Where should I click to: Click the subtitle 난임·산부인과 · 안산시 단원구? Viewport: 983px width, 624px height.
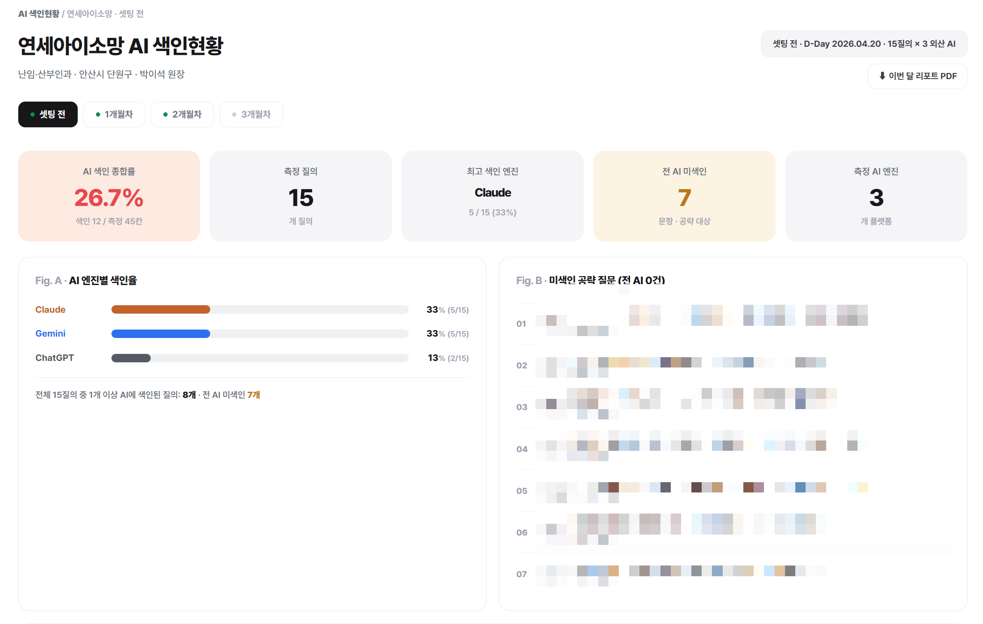pyautogui.click(x=102, y=74)
